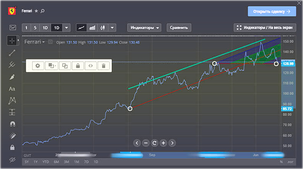Pick the Aa text annotation tool
This screenshot has height=169, width=303.
coord(12,89)
